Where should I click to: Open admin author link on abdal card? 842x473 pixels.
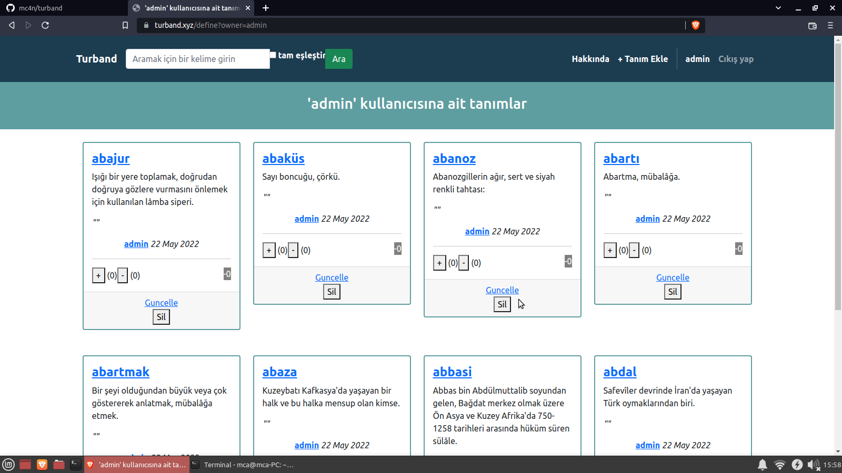[648, 445]
